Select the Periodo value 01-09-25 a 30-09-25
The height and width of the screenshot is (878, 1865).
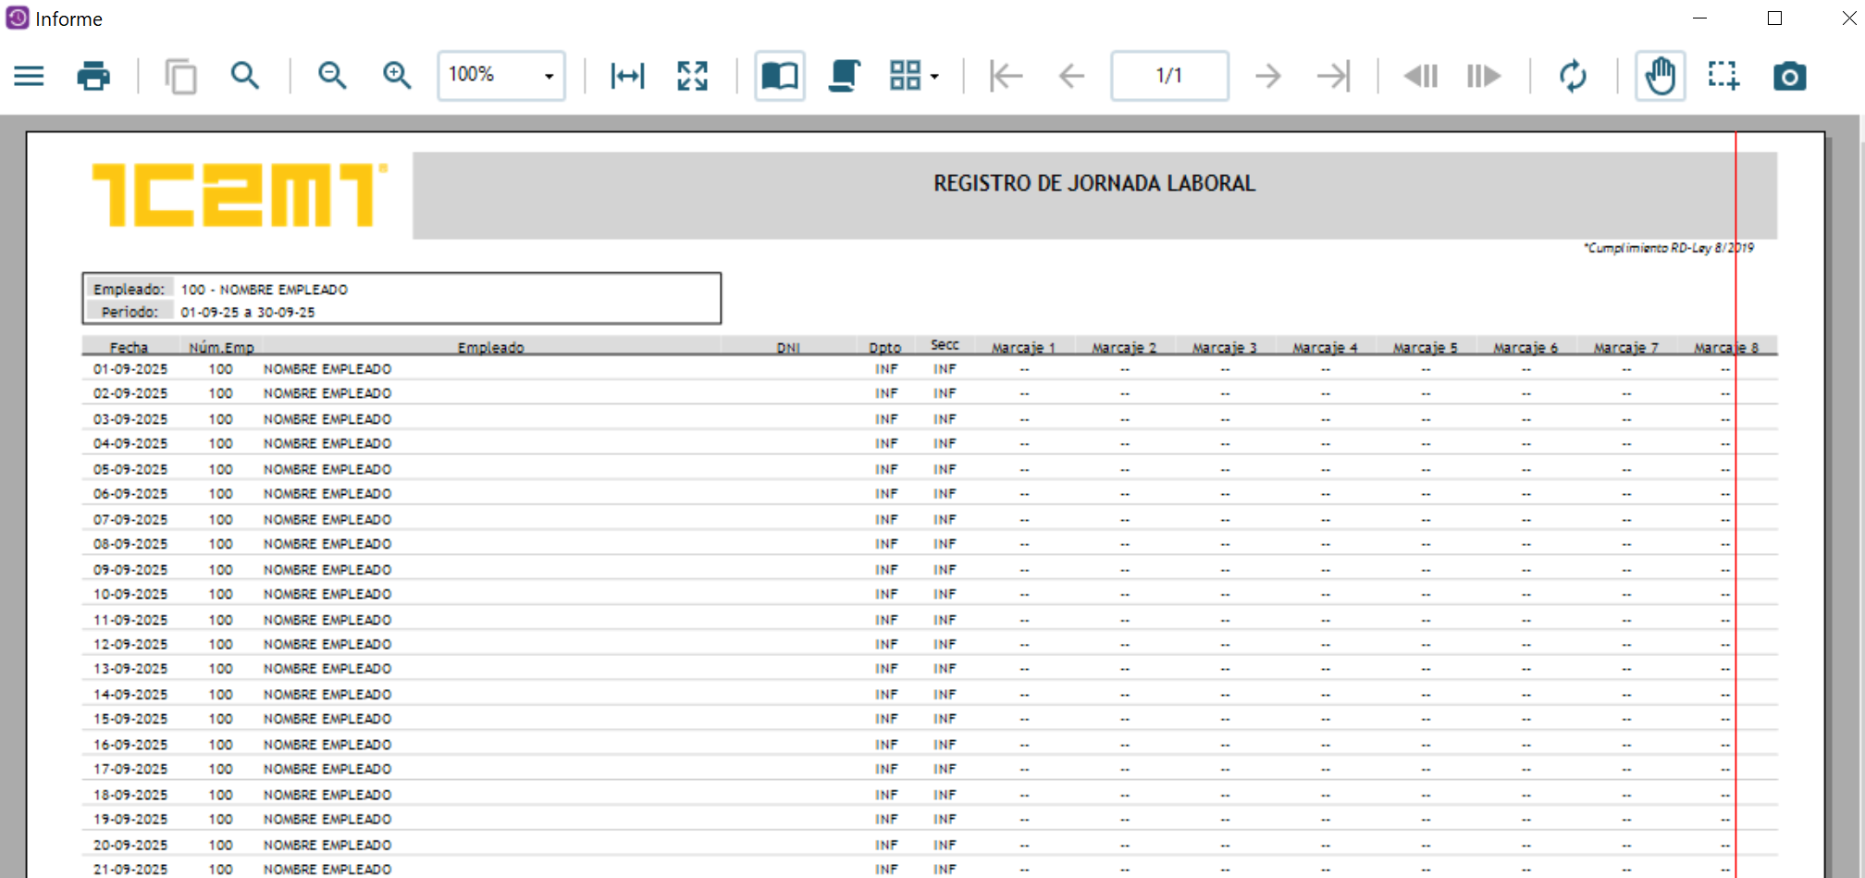click(x=248, y=313)
